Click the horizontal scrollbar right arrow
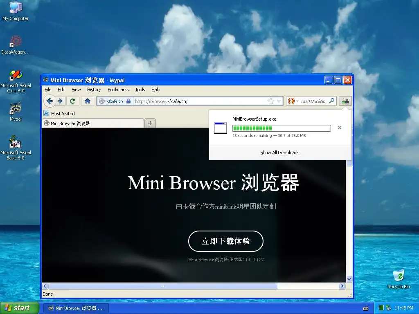This screenshot has width=419, height=314. coord(342,286)
